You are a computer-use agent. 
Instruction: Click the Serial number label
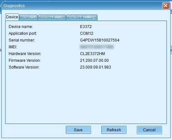pyautogui.click(x=22, y=40)
